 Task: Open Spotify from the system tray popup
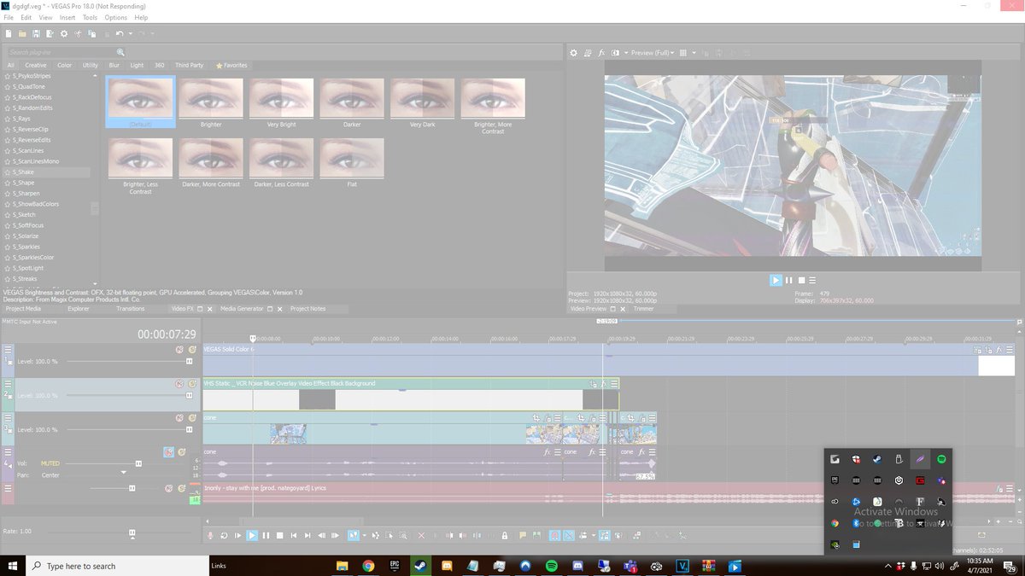pyautogui.click(x=941, y=459)
